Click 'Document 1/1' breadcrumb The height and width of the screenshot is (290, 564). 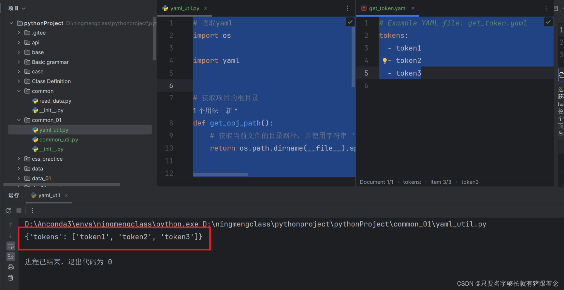[x=376, y=182]
